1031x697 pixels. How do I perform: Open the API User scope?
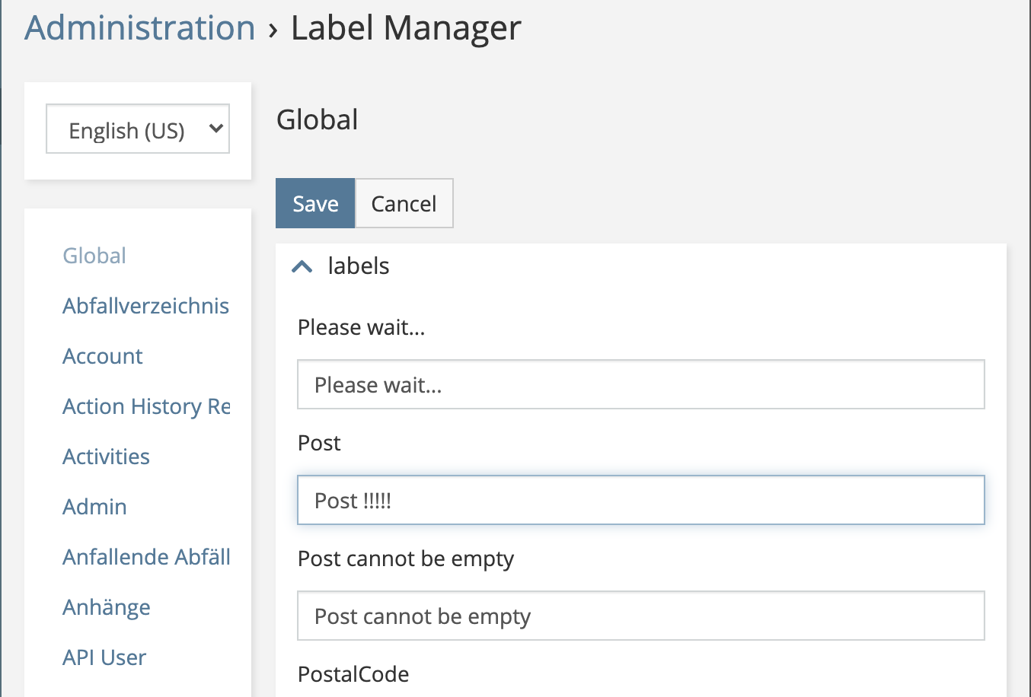coord(104,657)
